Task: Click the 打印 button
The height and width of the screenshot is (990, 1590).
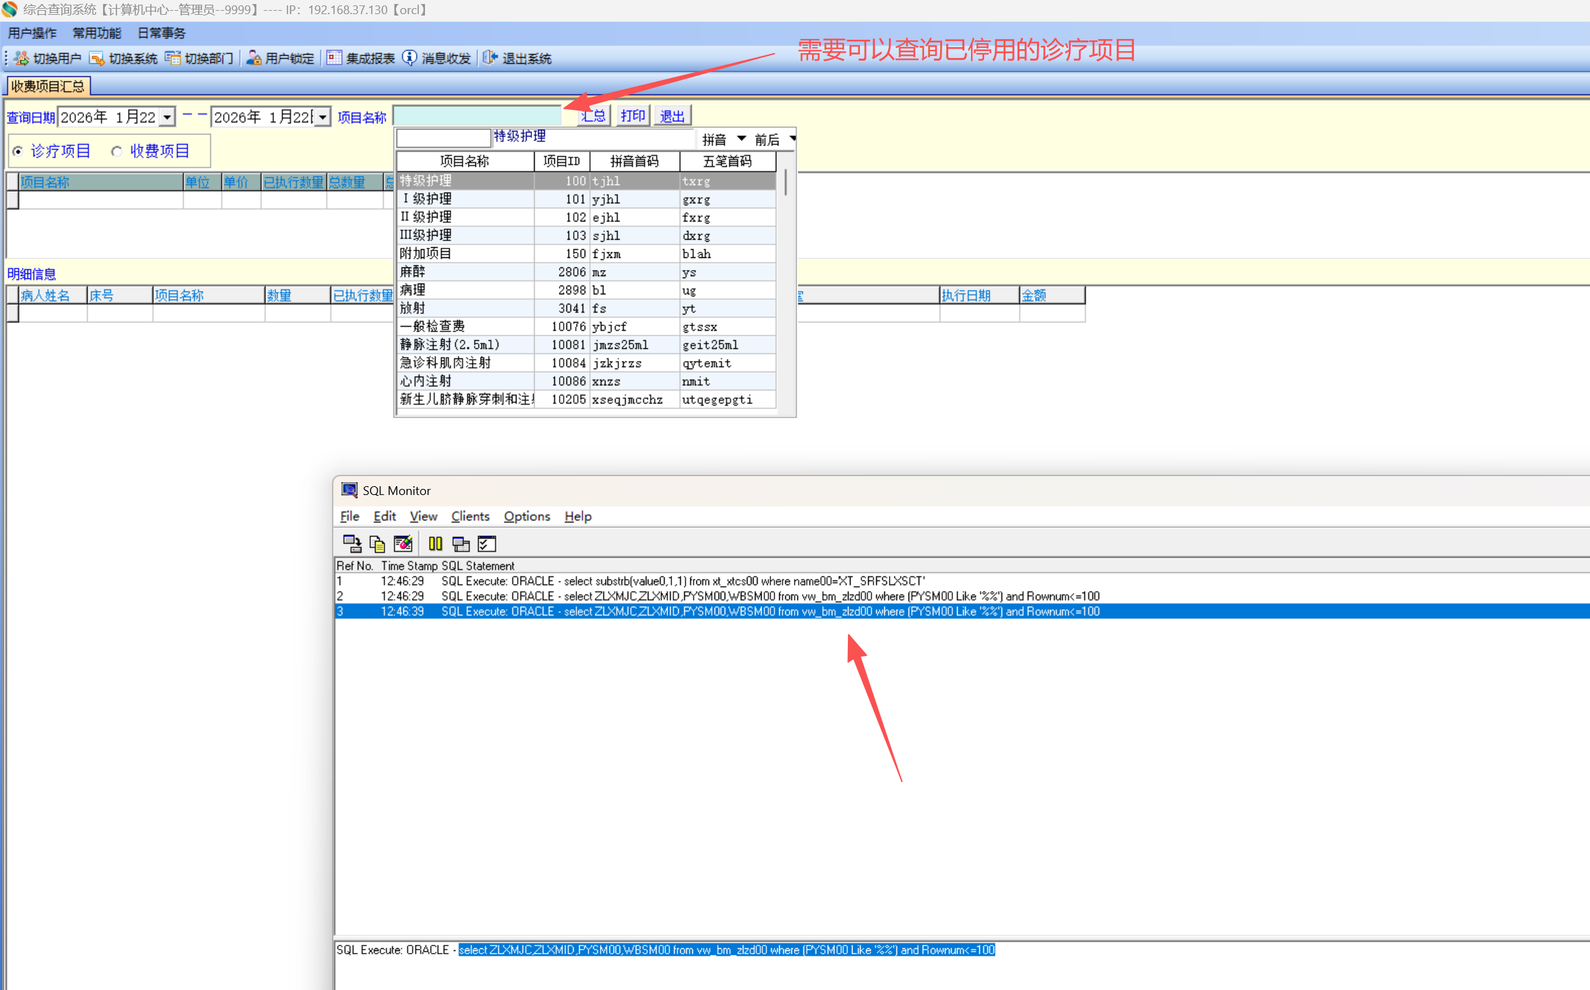Action: [632, 116]
